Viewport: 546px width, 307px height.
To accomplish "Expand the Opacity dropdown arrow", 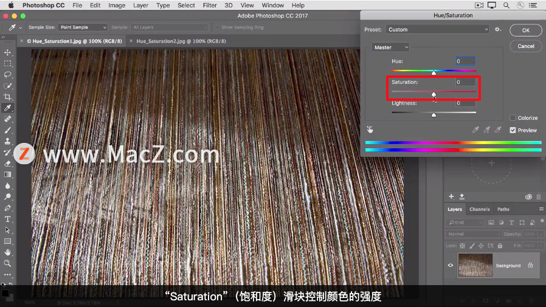I will (541, 234).
